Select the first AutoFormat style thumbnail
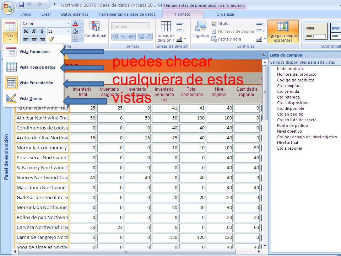The width and height of the screenshot is (341, 256). (x=316, y=31)
